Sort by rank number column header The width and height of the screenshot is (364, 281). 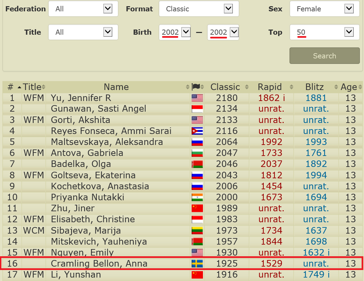11,87
